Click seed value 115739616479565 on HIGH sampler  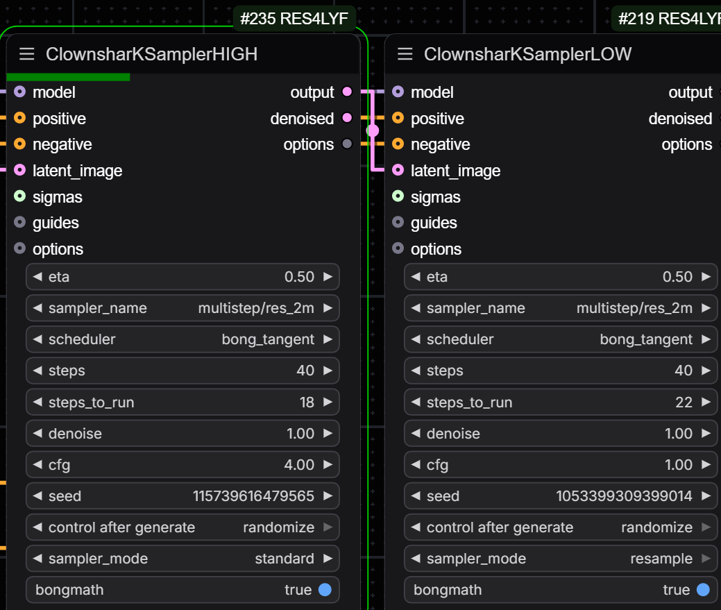(x=253, y=496)
